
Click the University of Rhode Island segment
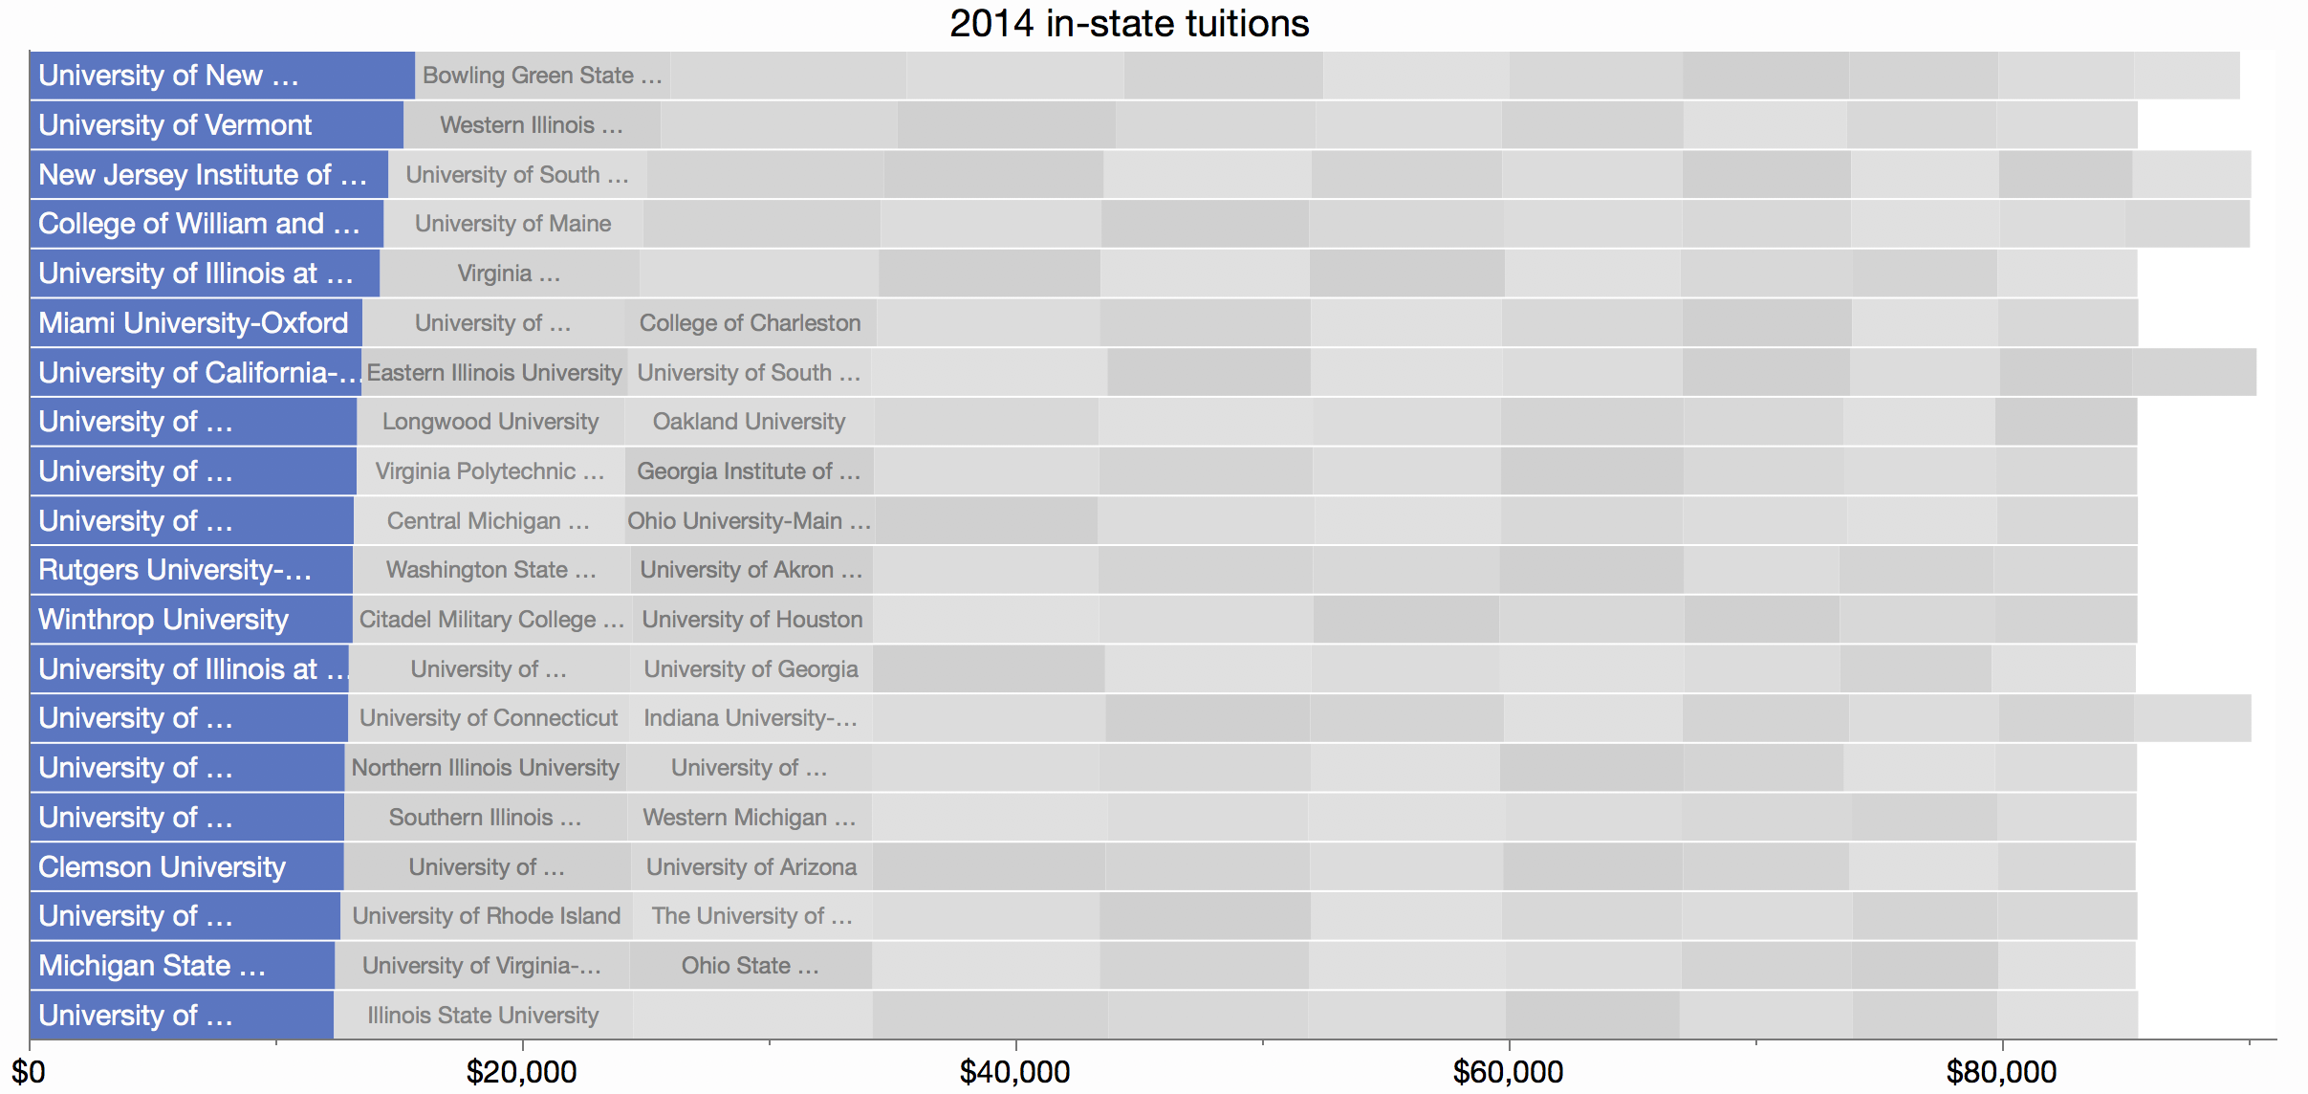pyautogui.click(x=486, y=916)
